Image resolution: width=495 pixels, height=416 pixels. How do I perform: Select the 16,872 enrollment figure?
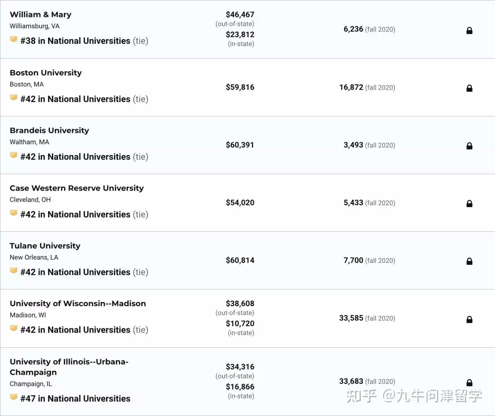tap(351, 87)
